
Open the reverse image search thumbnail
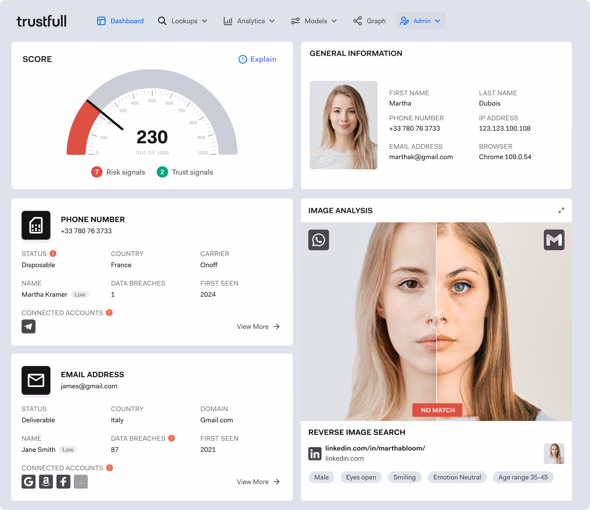pos(554,454)
